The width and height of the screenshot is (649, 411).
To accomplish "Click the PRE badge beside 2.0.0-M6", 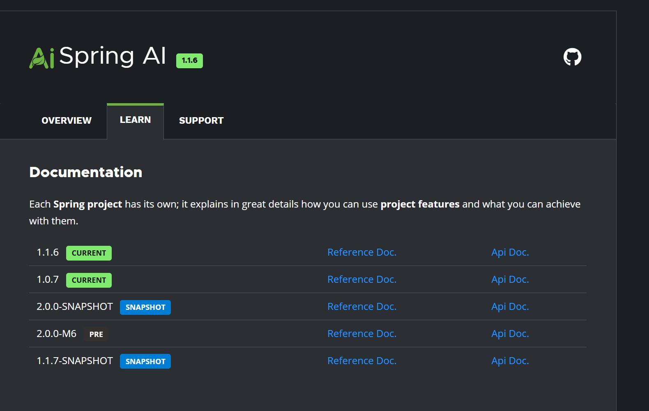I will pos(96,335).
